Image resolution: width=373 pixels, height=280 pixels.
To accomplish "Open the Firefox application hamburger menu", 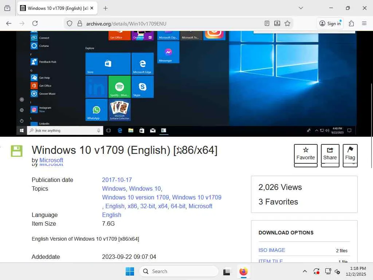I will (x=364, y=23).
